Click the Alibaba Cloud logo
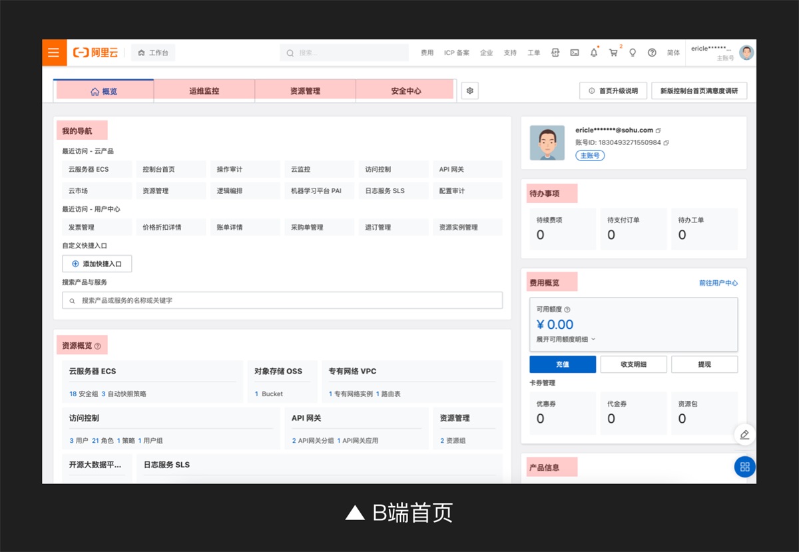The width and height of the screenshot is (799, 552). 95,53
